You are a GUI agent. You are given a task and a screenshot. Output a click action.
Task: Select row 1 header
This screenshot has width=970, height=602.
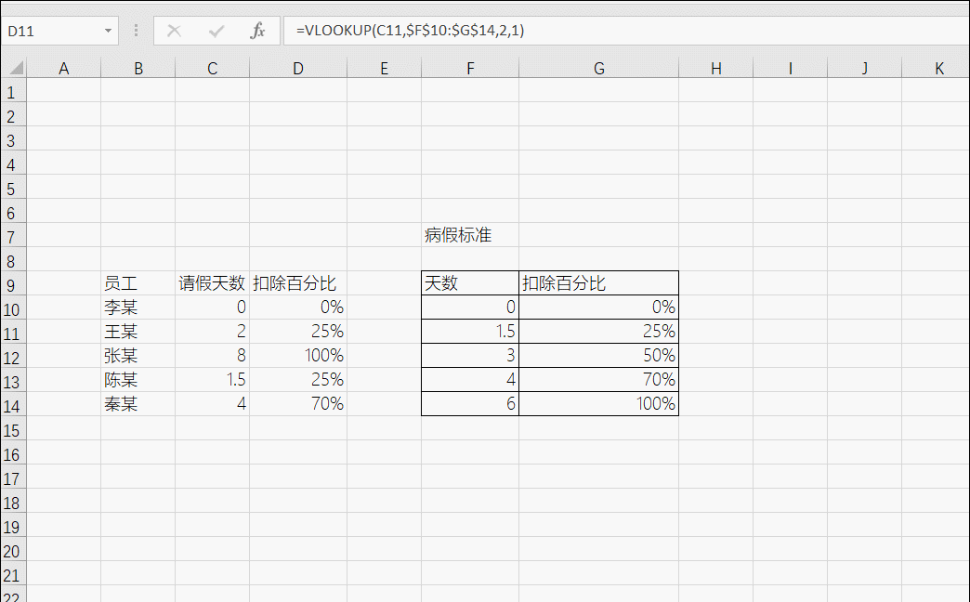coord(14,92)
